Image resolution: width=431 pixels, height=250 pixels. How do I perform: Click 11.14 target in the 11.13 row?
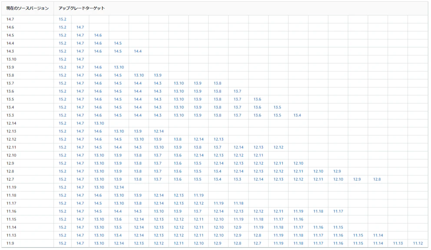[378, 235]
